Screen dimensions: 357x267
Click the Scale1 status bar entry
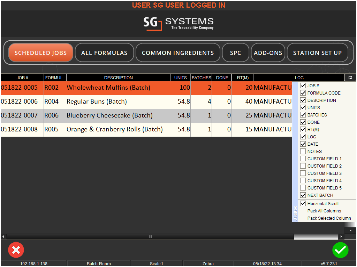[157, 264]
